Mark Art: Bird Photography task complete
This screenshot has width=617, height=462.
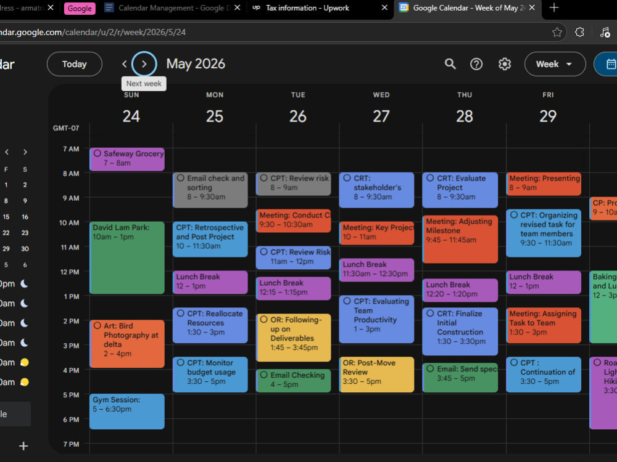click(x=97, y=325)
